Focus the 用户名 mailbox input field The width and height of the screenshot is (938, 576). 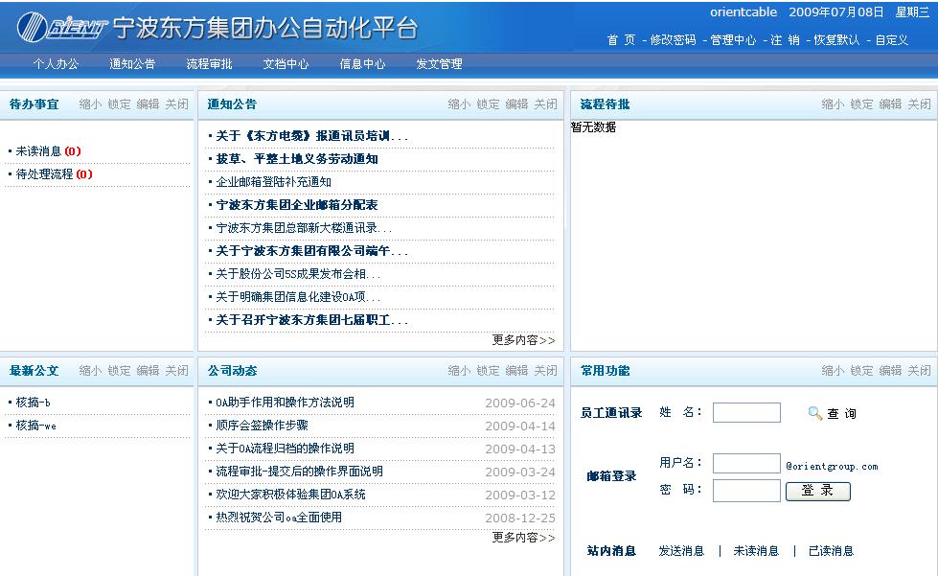746,464
